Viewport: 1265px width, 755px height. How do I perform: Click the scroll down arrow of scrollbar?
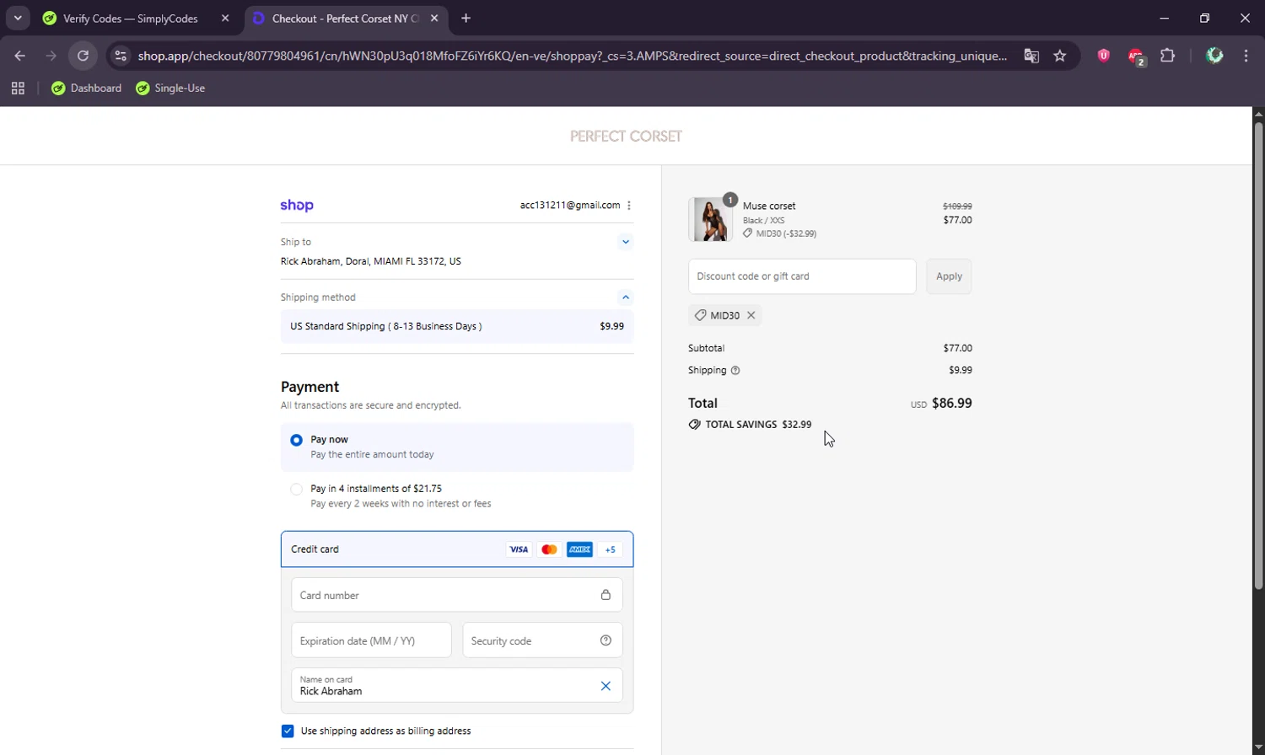pyautogui.click(x=1258, y=748)
